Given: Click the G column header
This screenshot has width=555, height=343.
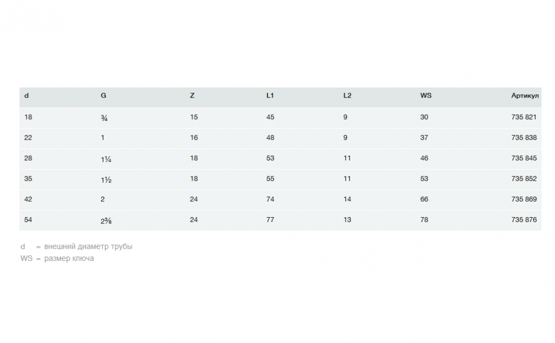Looking at the screenshot, I should coord(103,96).
